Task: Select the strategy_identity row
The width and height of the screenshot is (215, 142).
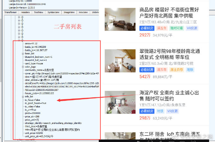Action: tap(53, 123)
